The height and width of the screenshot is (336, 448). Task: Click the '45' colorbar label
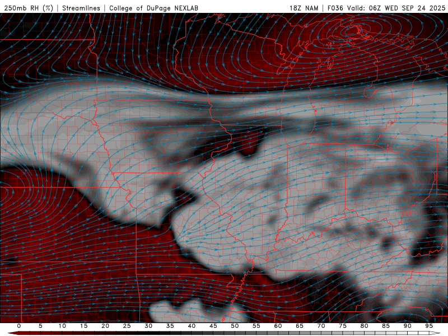coord(213,326)
